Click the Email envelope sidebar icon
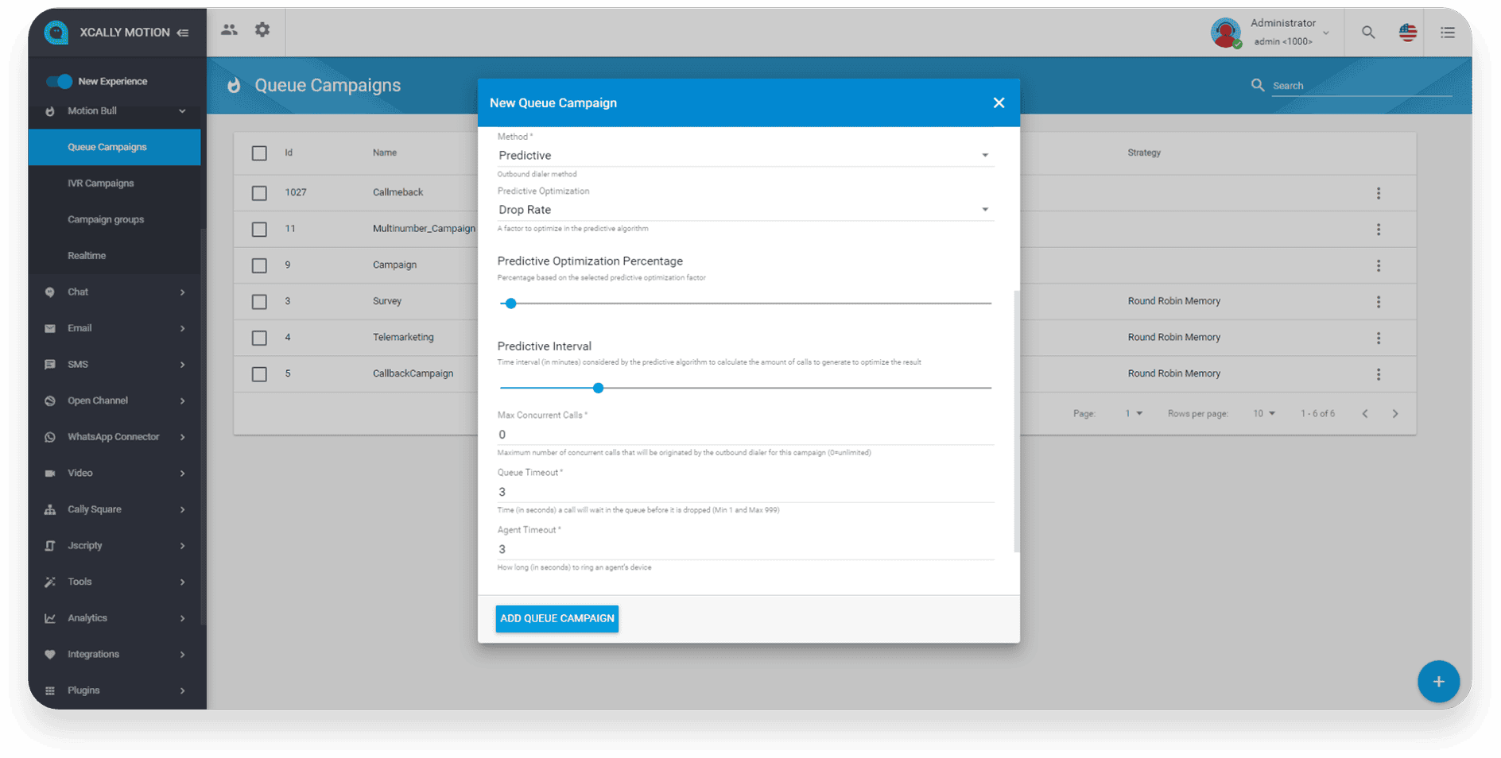This screenshot has height=758, width=1501. click(x=50, y=328)
